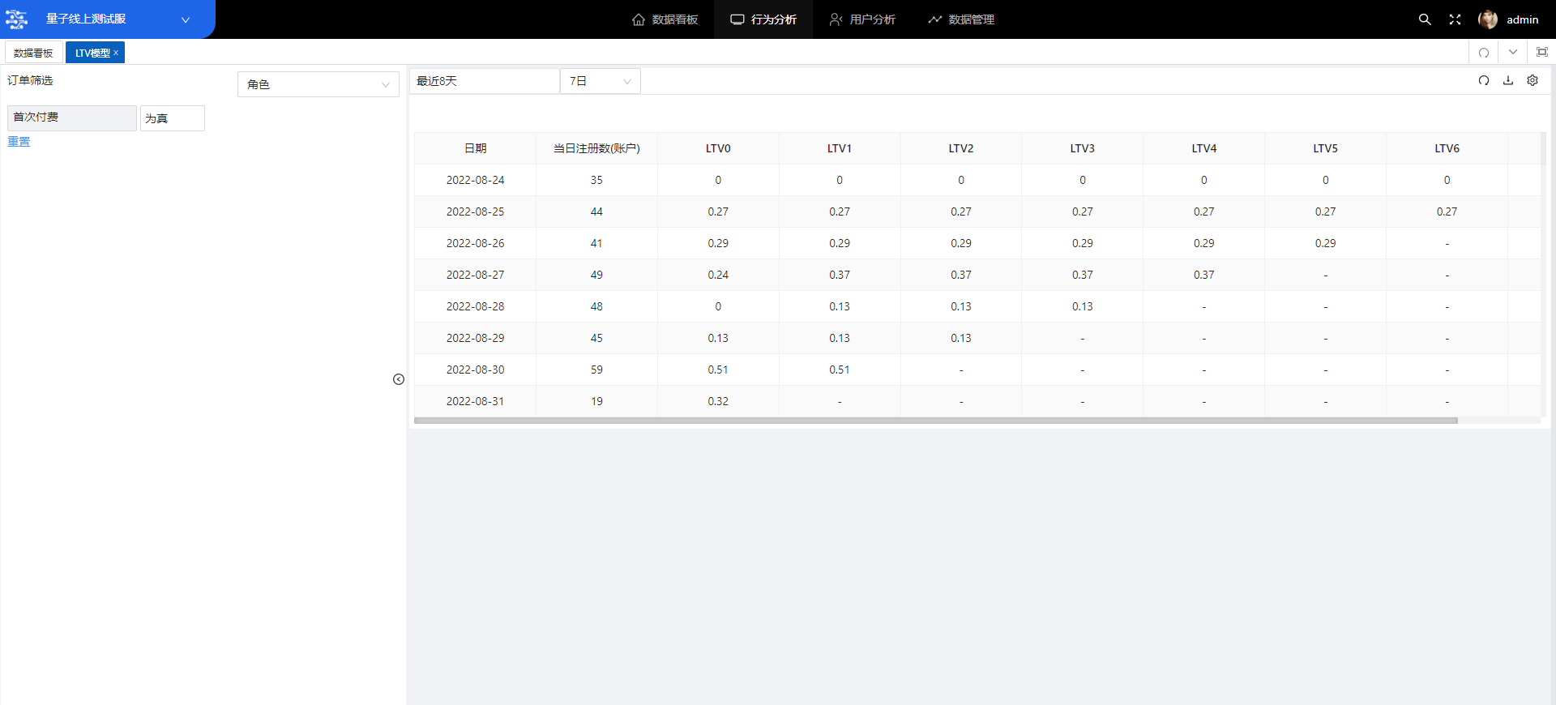Screen dimensions: 1556x705
Task: Click the table horizontal scrollbar
Action: (936, 421)
